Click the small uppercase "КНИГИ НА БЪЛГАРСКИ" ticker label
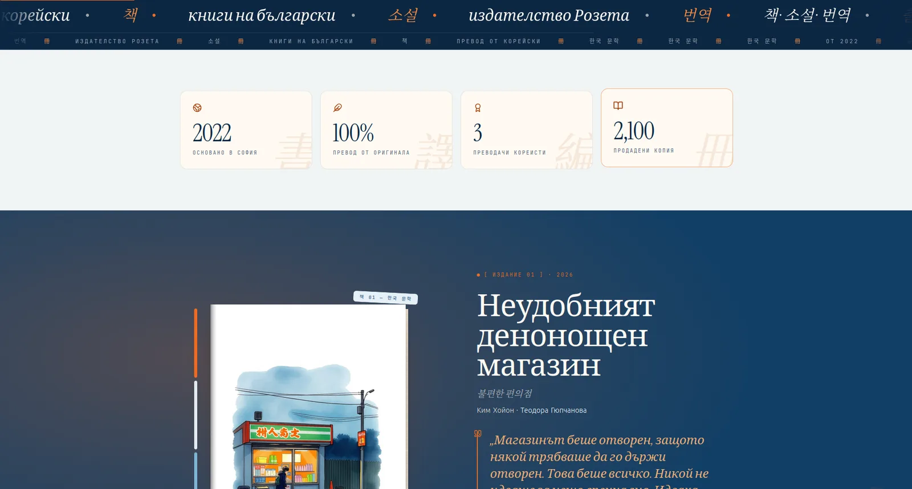912x489 pixels. (311, 42)
